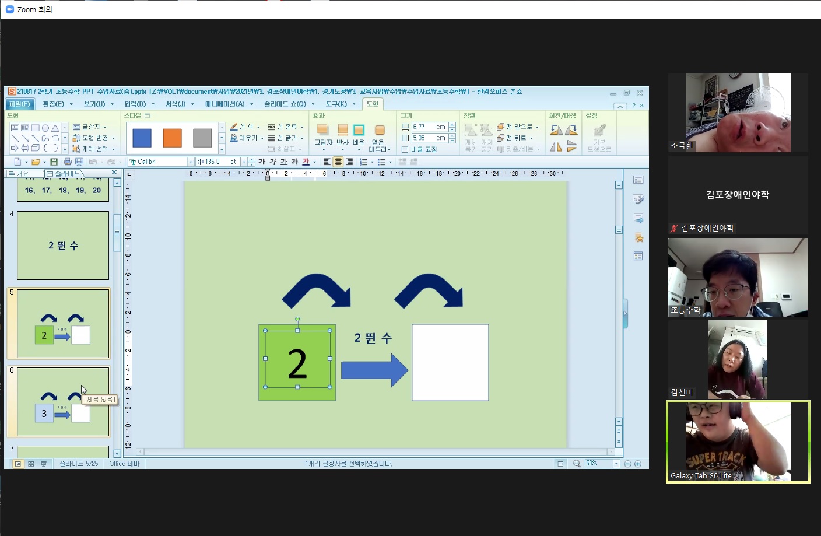Click the print icon in toolbar
821x536 pixels.
[68, 162]
